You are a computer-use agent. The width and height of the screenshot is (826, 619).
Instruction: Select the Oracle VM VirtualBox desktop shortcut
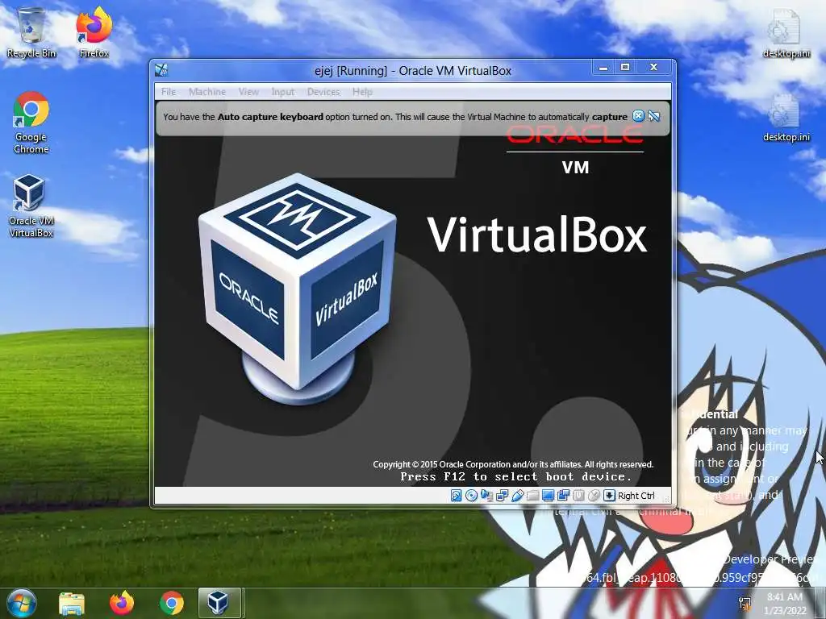[x=31, y=206]
